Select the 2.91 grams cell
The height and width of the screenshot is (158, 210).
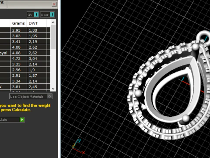click(x=18, y=75)
